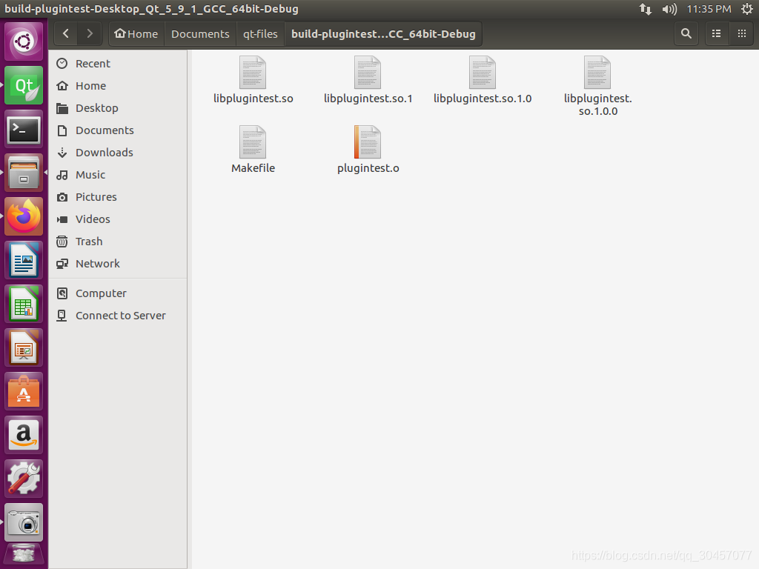759x569 pixels.
Task: Open Pictures in the sidebar
Action: (x=118, y=197)
